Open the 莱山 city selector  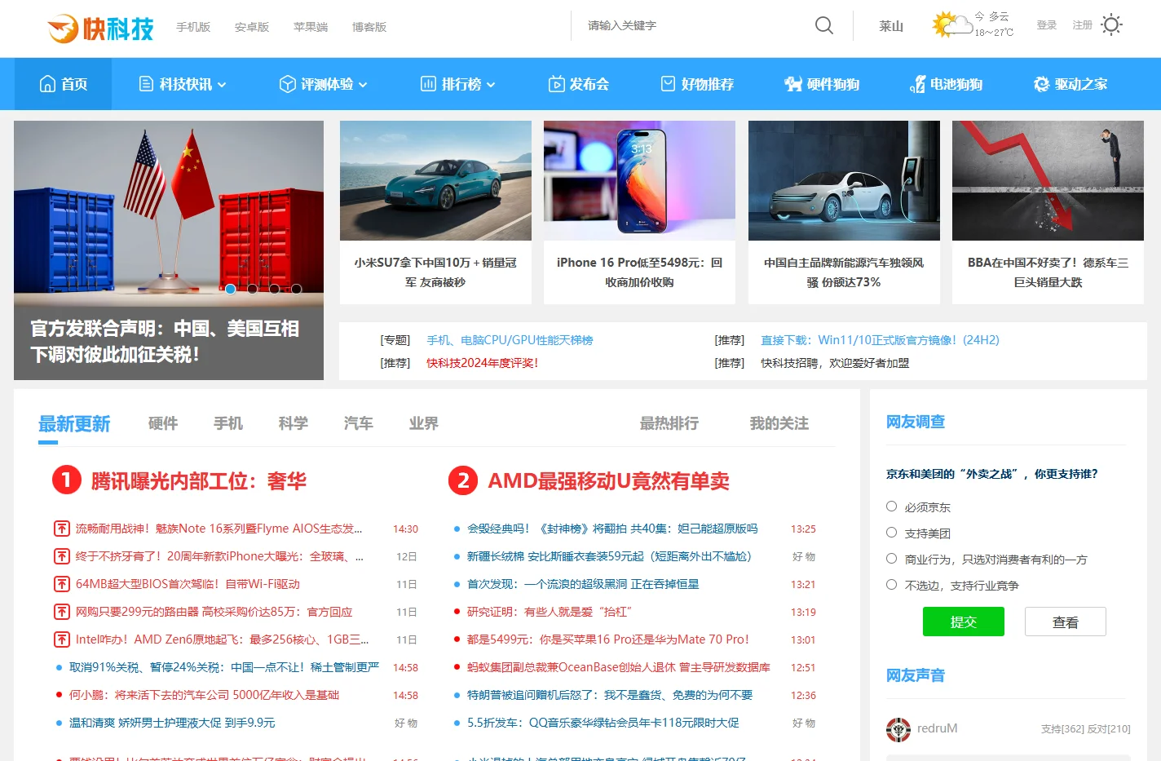[891, 26]
